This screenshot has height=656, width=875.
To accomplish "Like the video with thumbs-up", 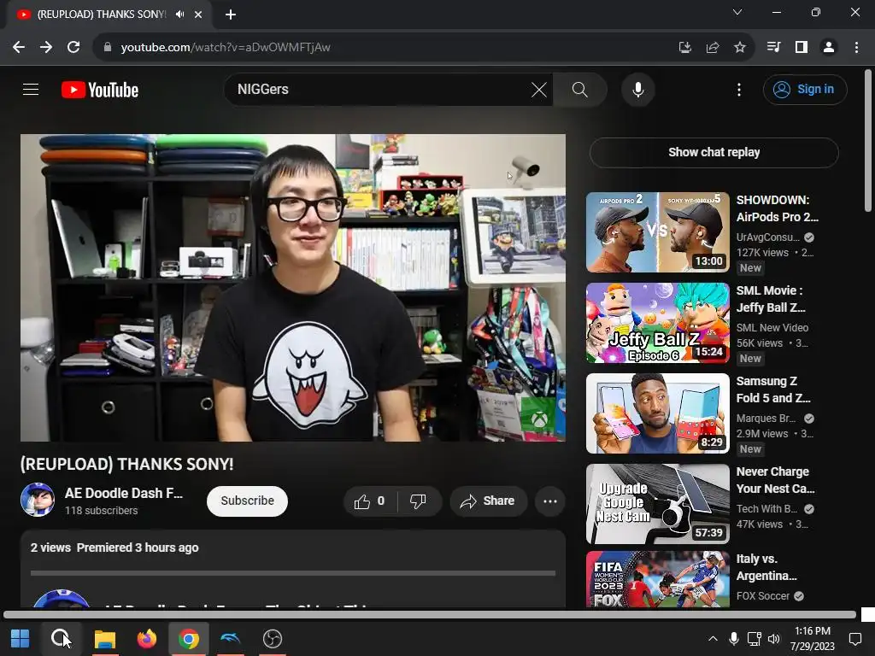I will [x=369, y=501].
